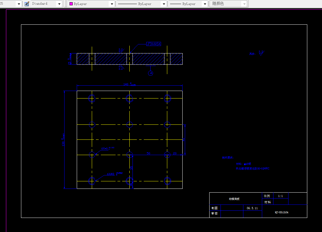322x232 pixels.
Task: Open the 随颜色 plot style dropdown
Action: 244,4
